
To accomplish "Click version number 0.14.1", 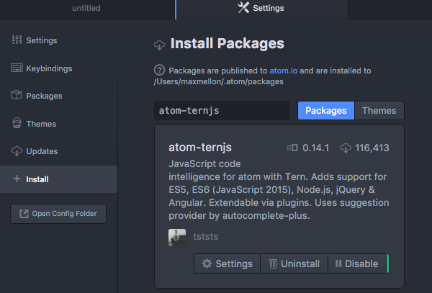I will pyautogui.click(x=316, y=148).
